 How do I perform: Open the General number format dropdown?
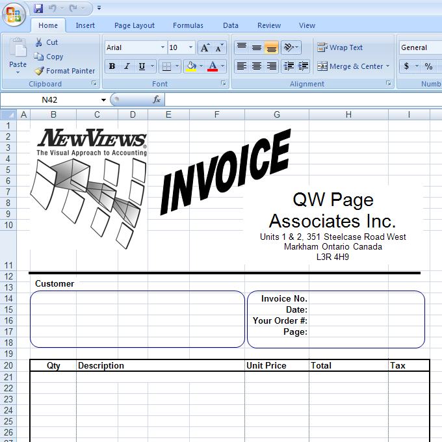[419, 47]
